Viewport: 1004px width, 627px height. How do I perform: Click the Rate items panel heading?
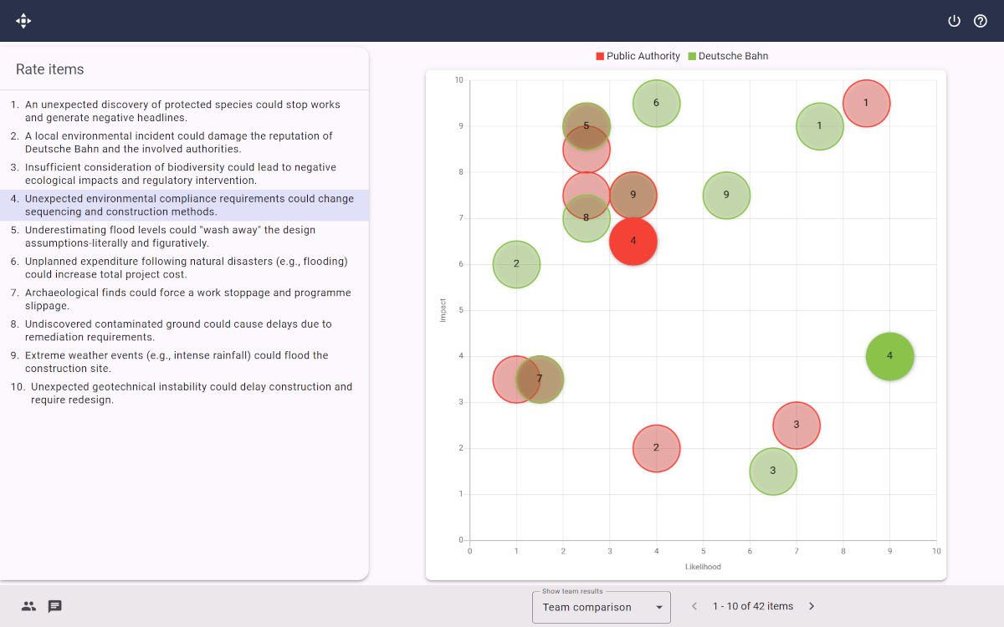coord(50,69)
